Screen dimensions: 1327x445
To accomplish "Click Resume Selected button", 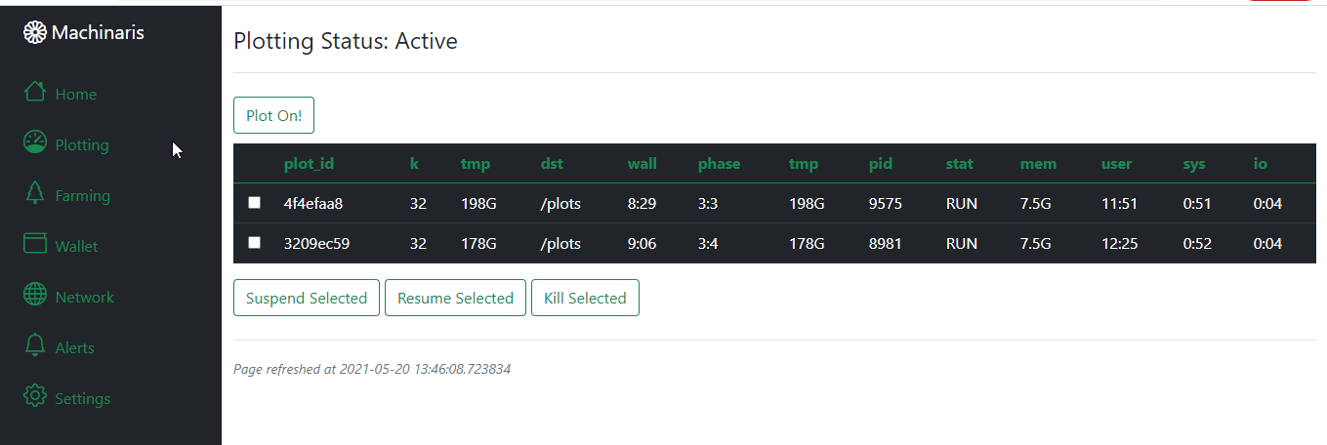I will click(455, 299).
